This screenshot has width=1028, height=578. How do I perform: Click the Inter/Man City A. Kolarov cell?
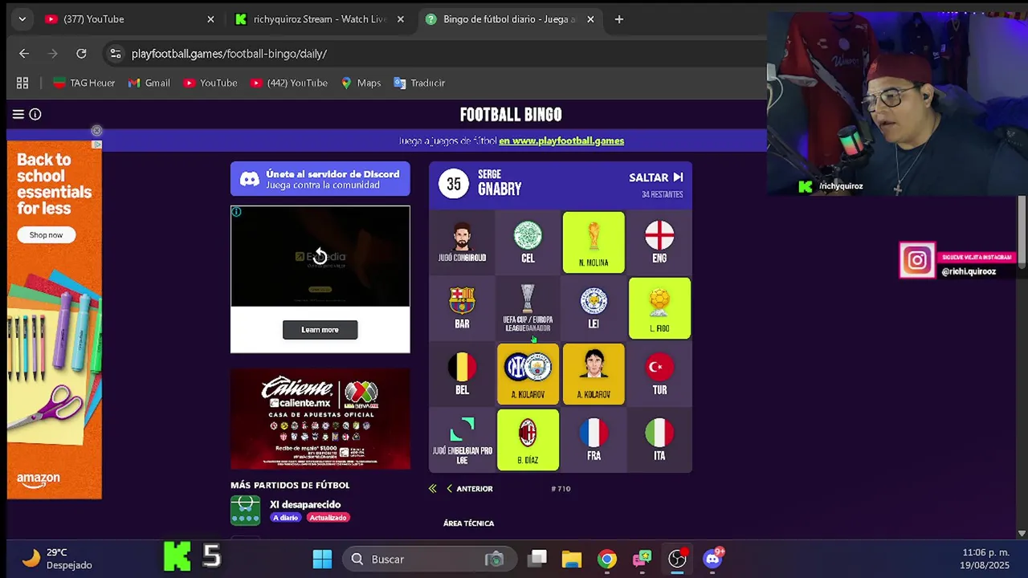[x=528, y=374]
